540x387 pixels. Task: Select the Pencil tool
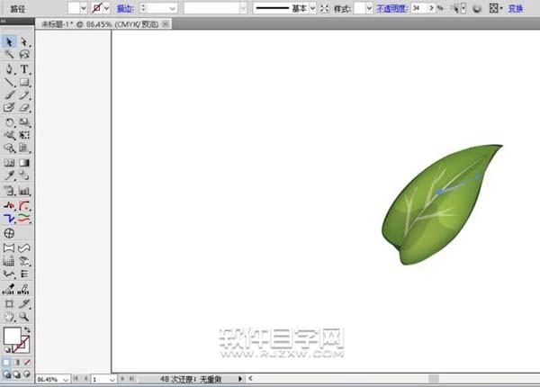(24, 94)
